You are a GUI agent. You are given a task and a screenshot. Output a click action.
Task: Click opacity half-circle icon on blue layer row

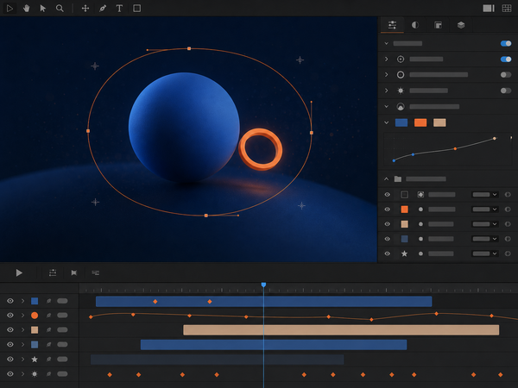pos(508,239)
